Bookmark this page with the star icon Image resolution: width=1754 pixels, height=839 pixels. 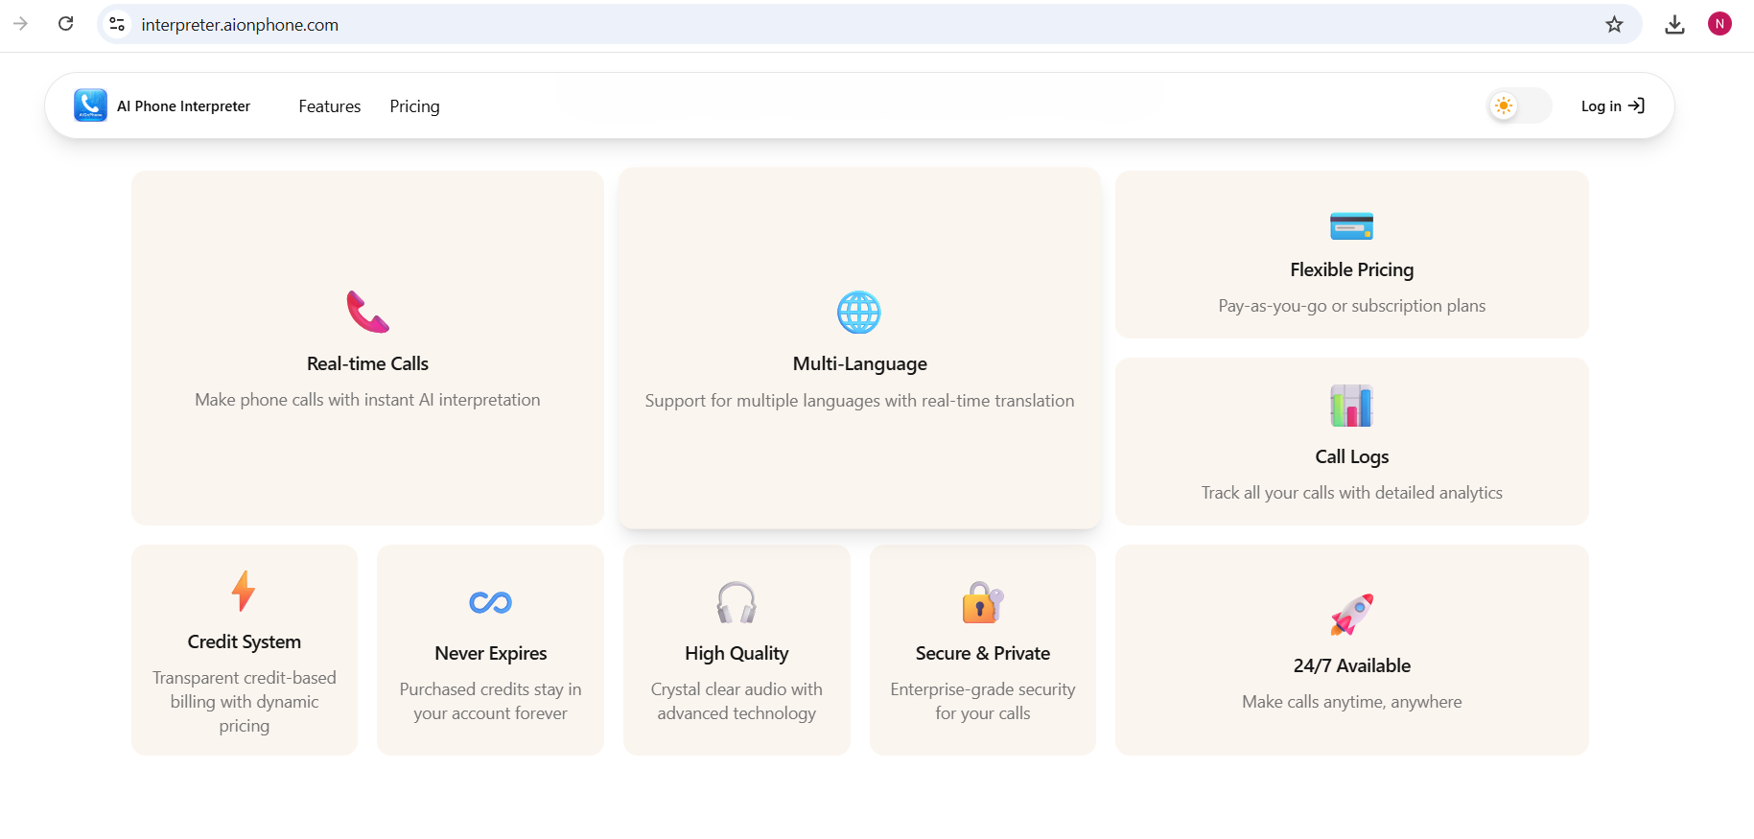point(1614,24)
